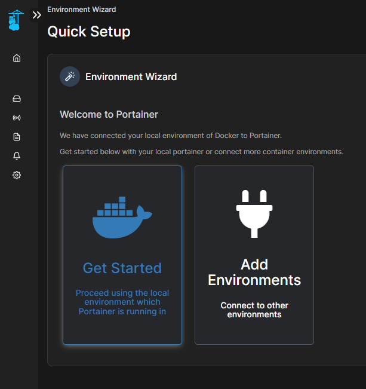This screenshot has height=389, width=366.
Task: Select the Get Started heading
Action: click(122, 268)
